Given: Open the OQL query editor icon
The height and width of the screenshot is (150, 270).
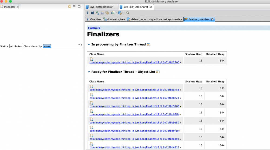Looking at the screenshot, I should point(102,13).
